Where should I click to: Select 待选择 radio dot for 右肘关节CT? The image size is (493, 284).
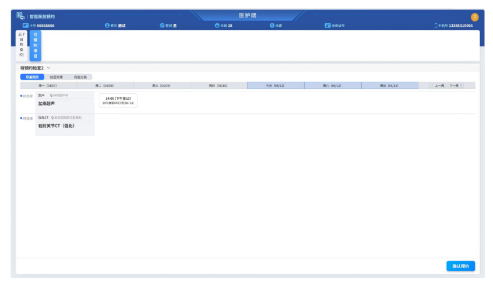(x=21, y=118)
